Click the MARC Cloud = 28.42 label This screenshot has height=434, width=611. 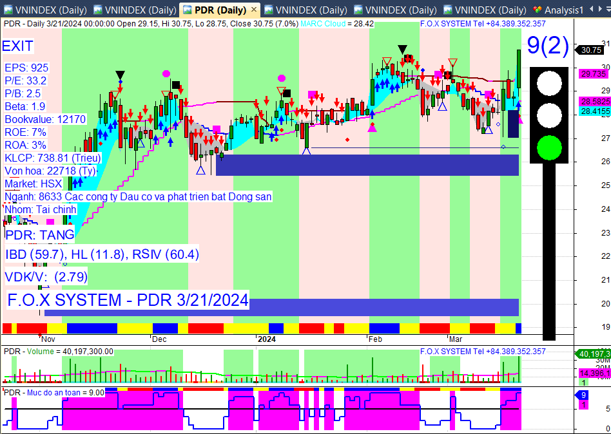(x=336, y=24)
